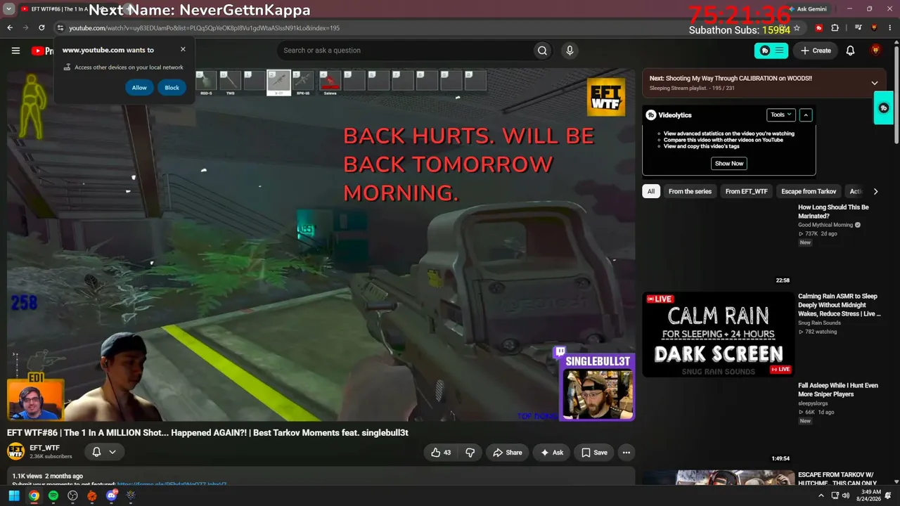Open Discord from the taskbar

112,495
